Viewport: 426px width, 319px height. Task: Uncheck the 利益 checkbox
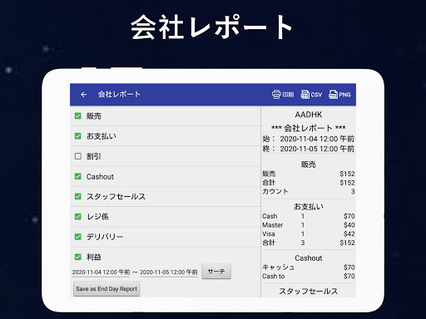coord(78,257)
